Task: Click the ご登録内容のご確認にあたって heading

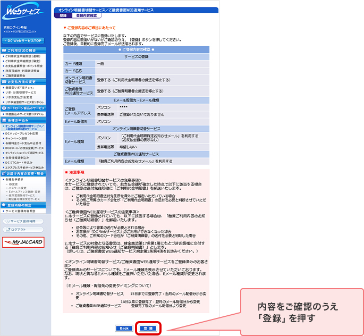Action: [x=91, y=28]
